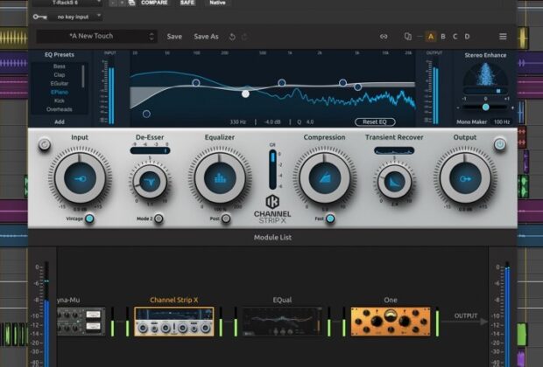Select the EQual module thumbnail
543x367 pixels.
point(282,322)
